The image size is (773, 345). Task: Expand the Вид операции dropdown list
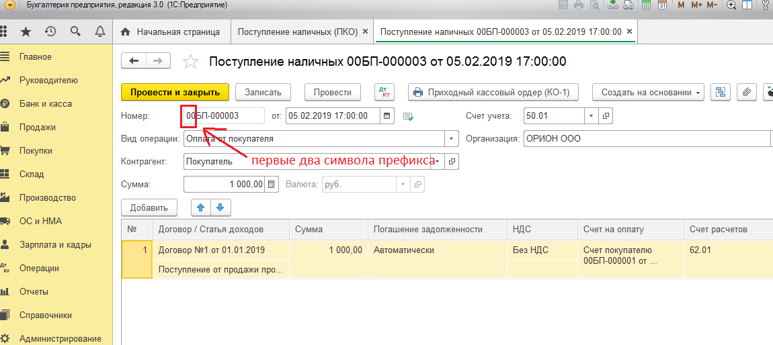pyautogui.click(x=450, y=140)
